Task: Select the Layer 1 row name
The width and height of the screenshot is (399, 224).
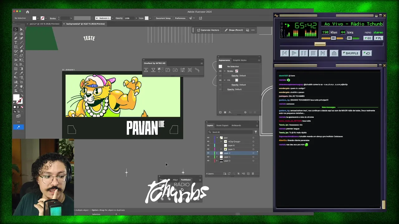Action: pyautogui.click(x=227, y=157)
